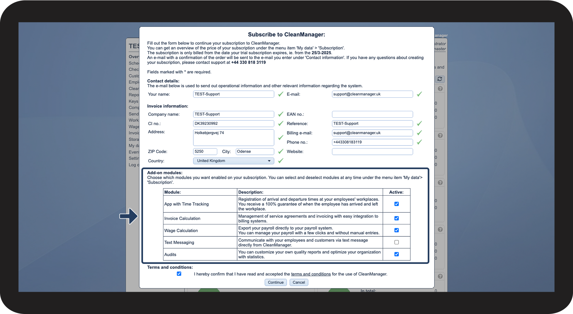Click the Address text area with Holkebjergvej 74
The width and height of the screenshot is (573, 314).
233,137
